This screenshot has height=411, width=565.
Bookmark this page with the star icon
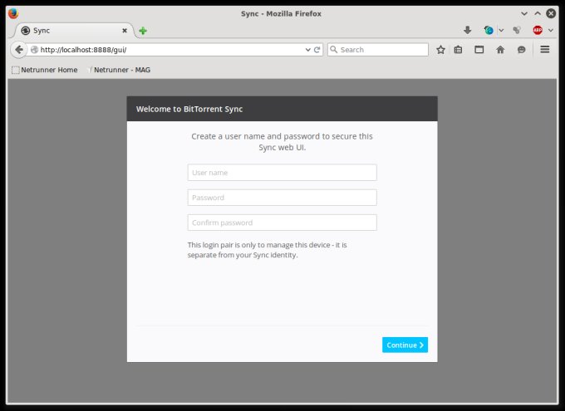click(440, 50)
